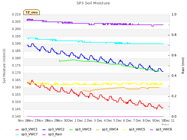Select the sp3_VWC7 legend entry
The width and height of the screenshot is (187, 140).
(27, 134)
